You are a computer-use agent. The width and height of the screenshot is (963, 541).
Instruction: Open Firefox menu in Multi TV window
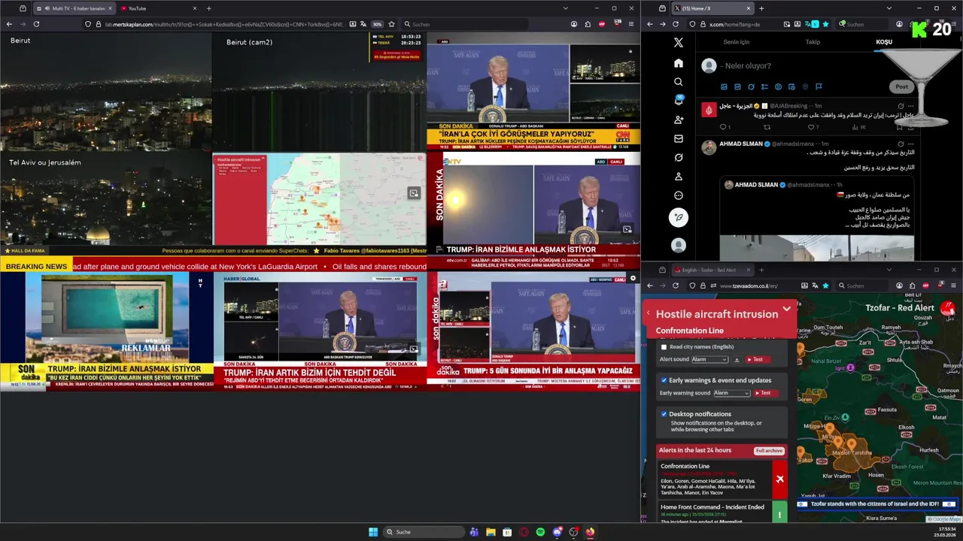pos(631,24)
